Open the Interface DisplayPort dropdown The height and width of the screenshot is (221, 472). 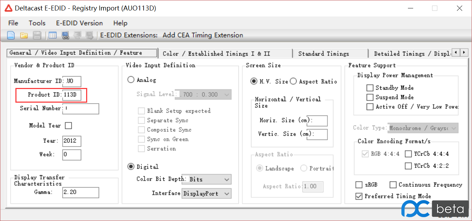[207, 193]
